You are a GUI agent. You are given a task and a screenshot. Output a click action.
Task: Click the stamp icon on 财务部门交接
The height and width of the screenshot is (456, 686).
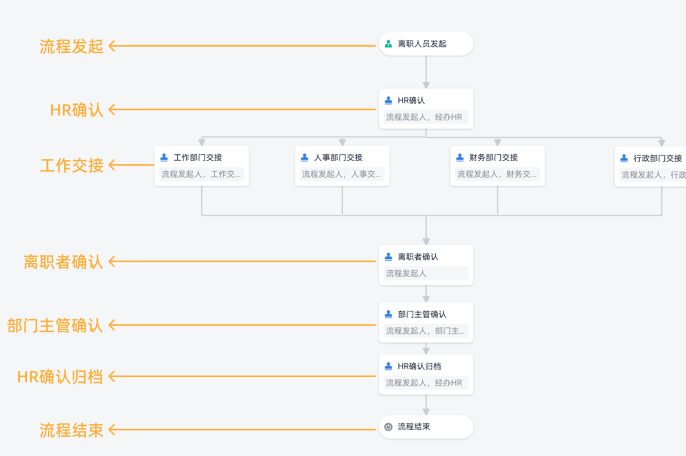460,158
